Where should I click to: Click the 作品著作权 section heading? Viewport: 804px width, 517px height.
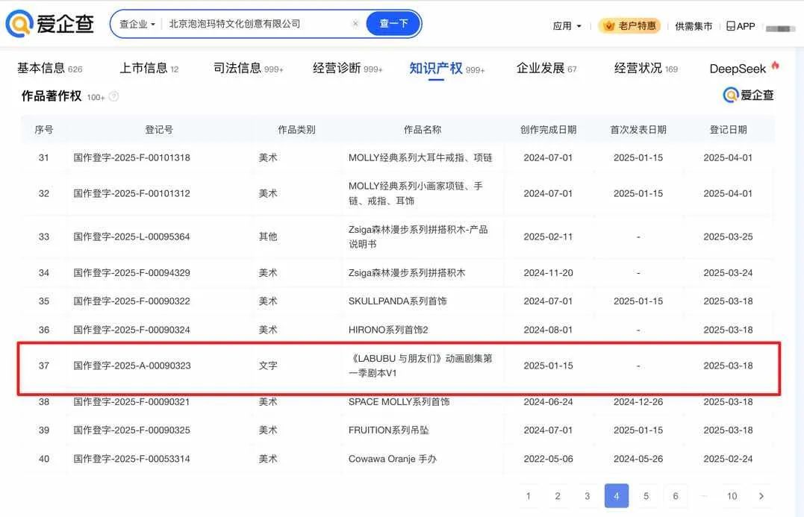52,95
